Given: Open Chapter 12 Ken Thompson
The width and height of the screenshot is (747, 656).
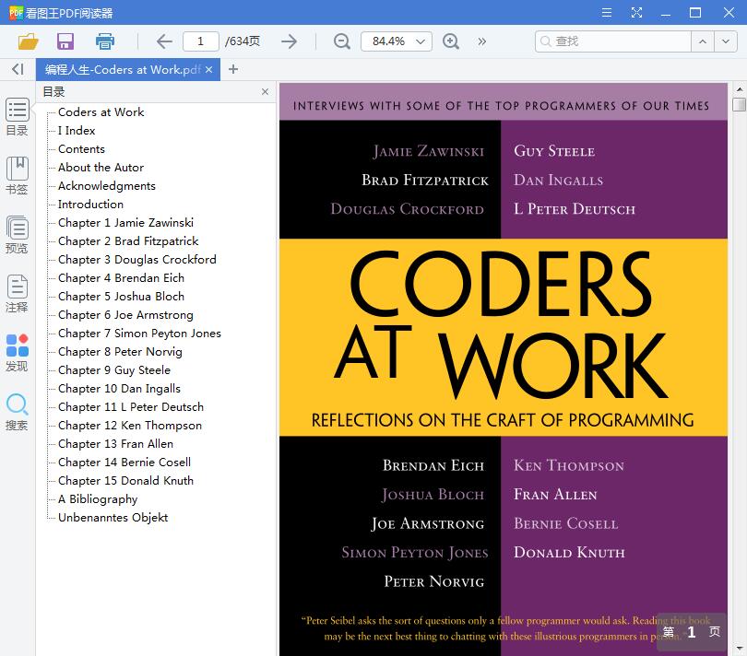Looking at the screenshot, I should tap(130, 426).
